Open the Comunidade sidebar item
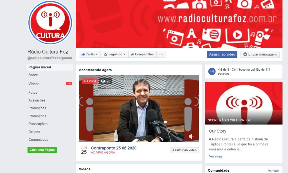The height and width of the screenshot is (173, 288). 38,140
